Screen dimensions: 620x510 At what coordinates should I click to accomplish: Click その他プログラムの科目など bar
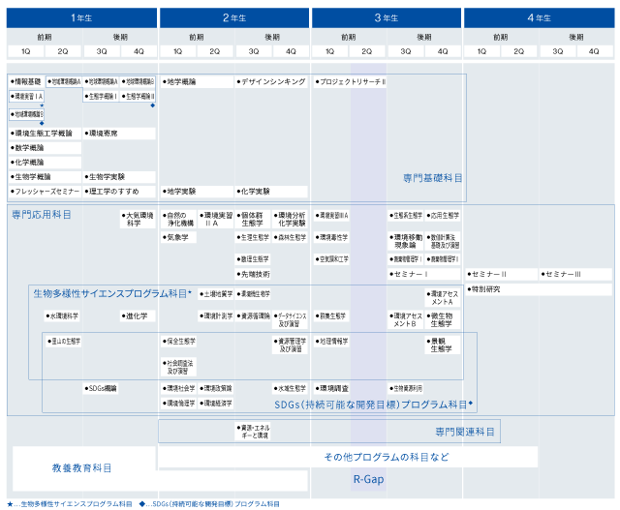386,456
